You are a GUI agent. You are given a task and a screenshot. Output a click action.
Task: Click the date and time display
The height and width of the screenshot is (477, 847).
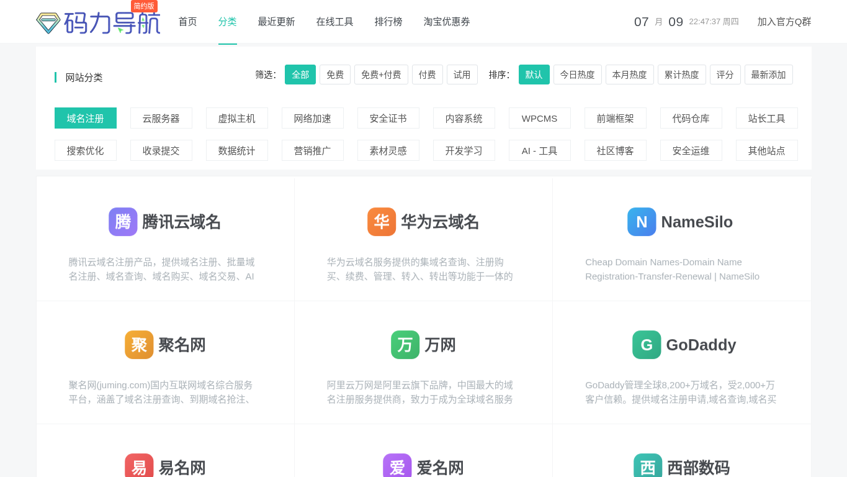686,22
